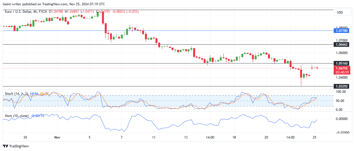
Task: Select the 1.03292 price level label
Action: coord(341,86)
